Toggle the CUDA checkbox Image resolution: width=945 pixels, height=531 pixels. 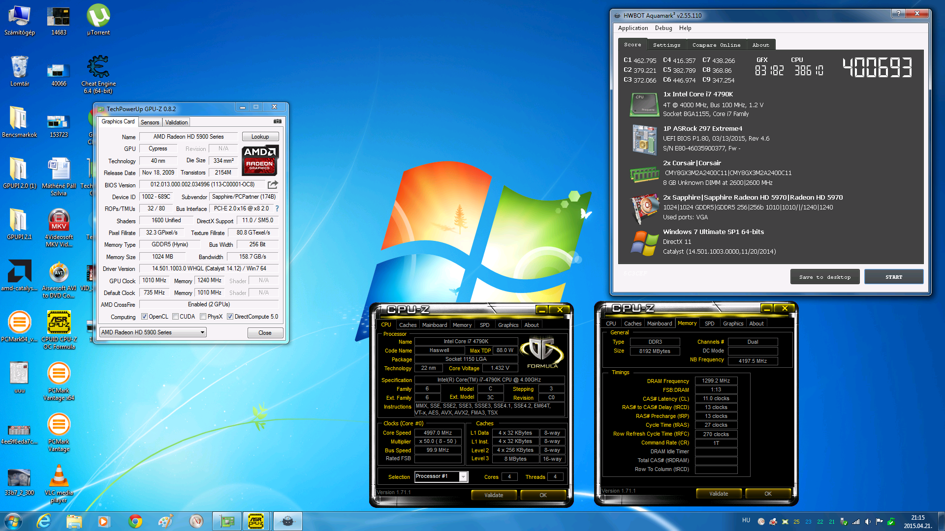point(175,317)
